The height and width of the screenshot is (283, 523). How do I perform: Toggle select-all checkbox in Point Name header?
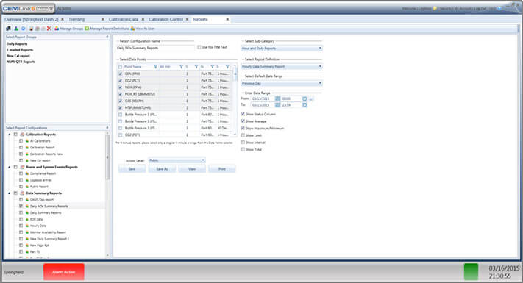tap(121, 67)
